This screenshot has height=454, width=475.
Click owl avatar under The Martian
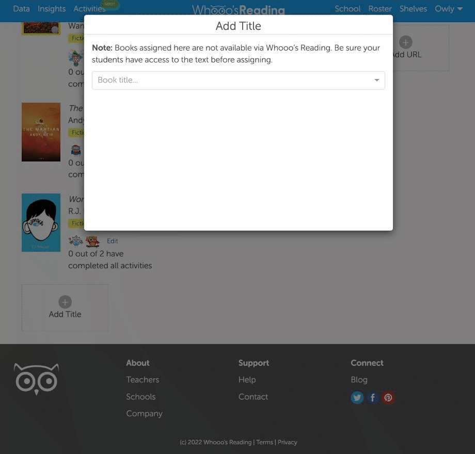(x=76, y=150)
